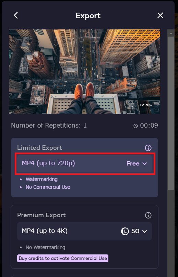This screenshot has width=178, height=277.
Task: Open Premium Export info icon
Action: [148, 215]
